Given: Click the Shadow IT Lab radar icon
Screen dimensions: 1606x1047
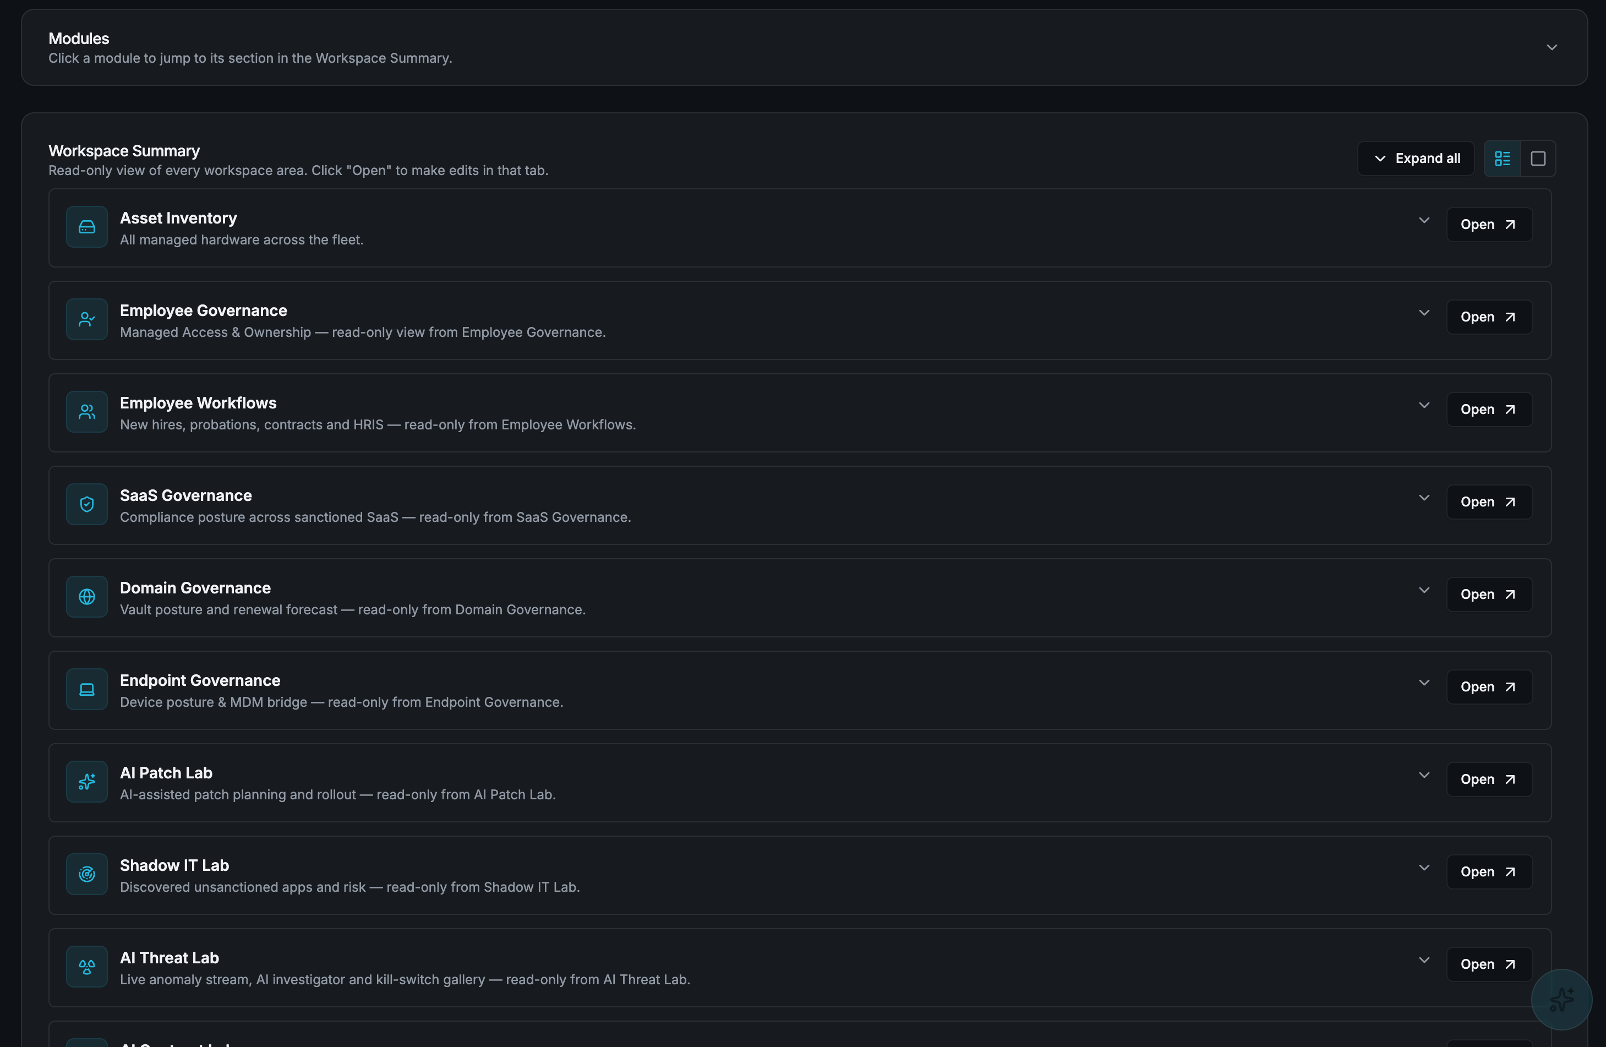Looking at the screenshot, I should (x=87, y=874).
